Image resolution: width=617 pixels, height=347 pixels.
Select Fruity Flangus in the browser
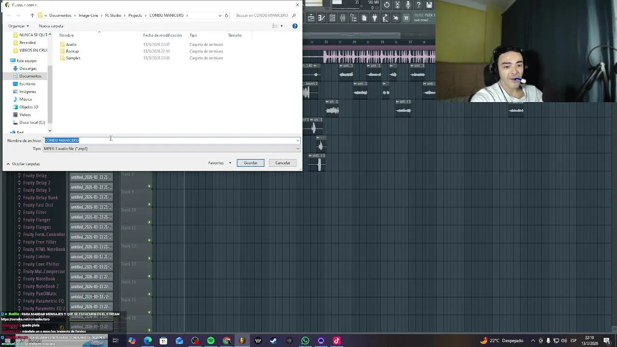pos(37,227)
